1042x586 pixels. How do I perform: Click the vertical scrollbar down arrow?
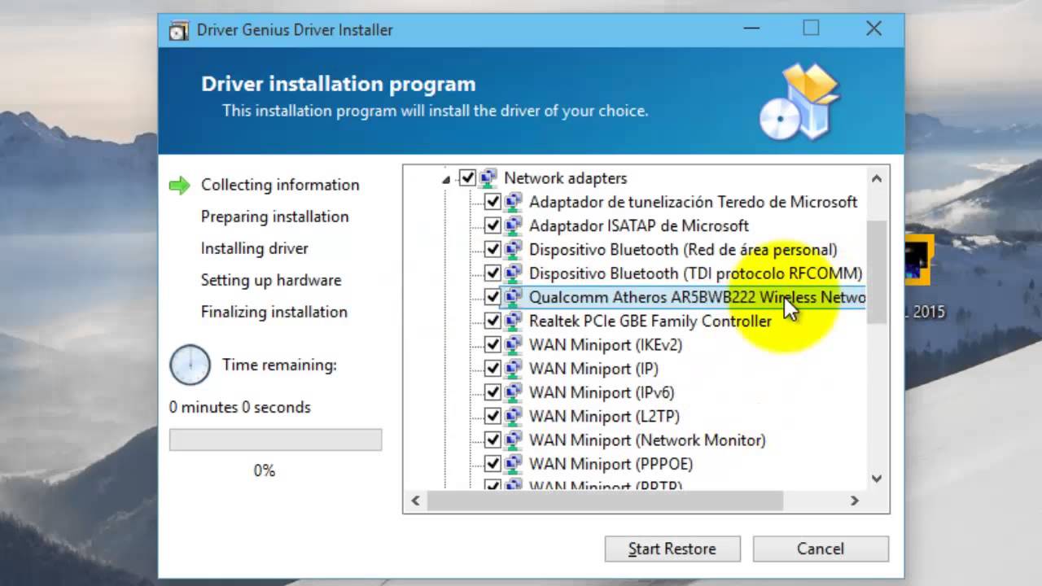coord(877,479)
